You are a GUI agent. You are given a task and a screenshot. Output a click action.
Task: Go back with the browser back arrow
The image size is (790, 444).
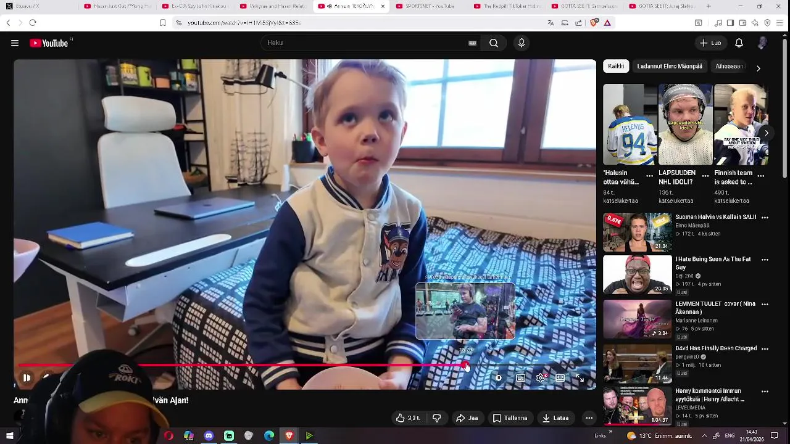point(8,23)
